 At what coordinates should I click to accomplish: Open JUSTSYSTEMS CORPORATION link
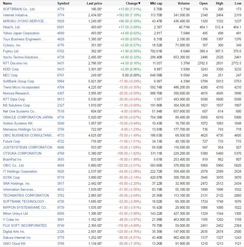point(27,147)
